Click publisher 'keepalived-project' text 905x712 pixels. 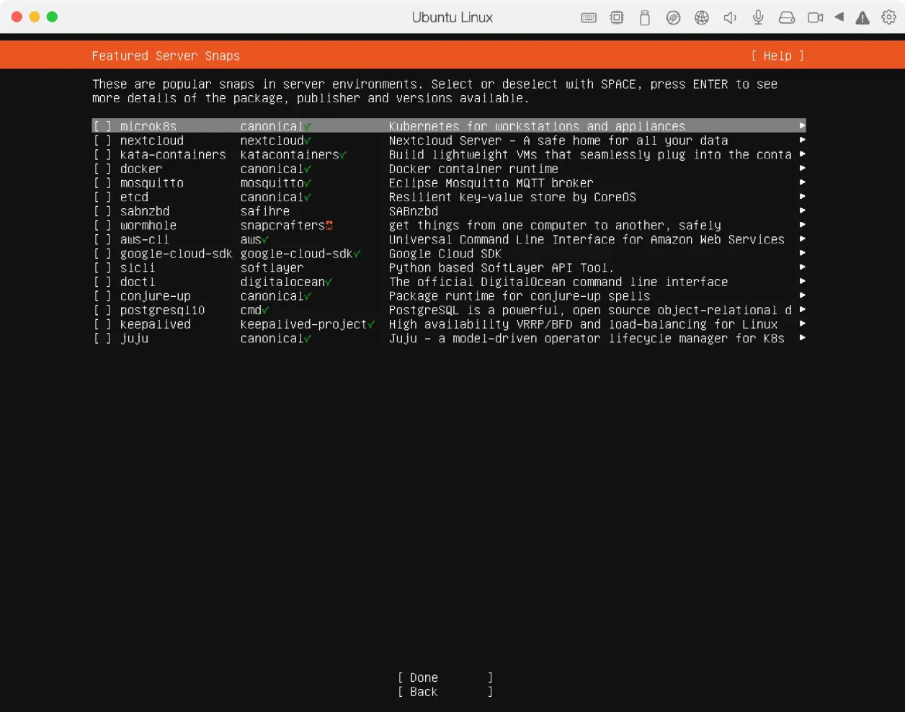[x=304, y=324]
